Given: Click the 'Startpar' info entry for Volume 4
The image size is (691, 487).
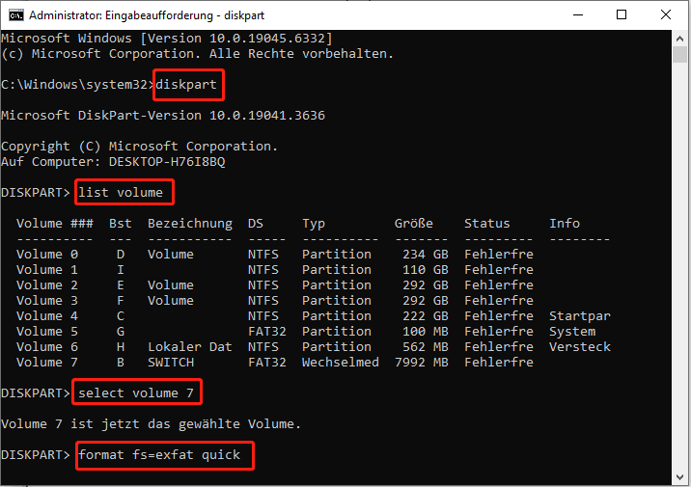Looking at the screenshot, I should click(580, 316).
